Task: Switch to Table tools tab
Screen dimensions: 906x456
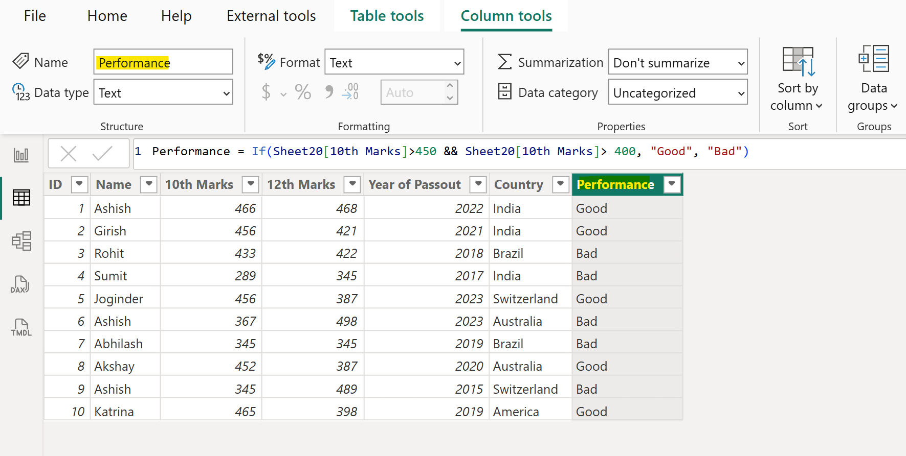Action: [x=387, y=16]
